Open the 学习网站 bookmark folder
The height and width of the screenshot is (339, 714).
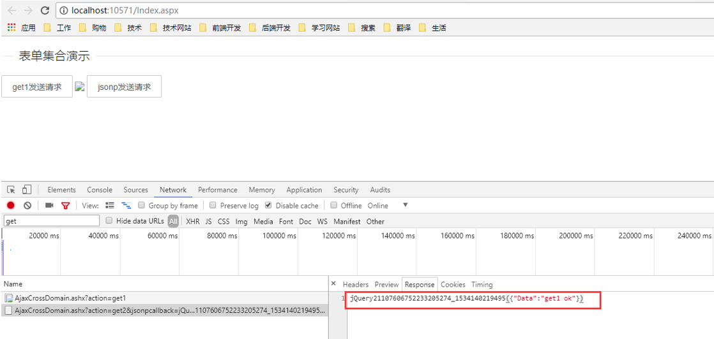pos(320,28)
